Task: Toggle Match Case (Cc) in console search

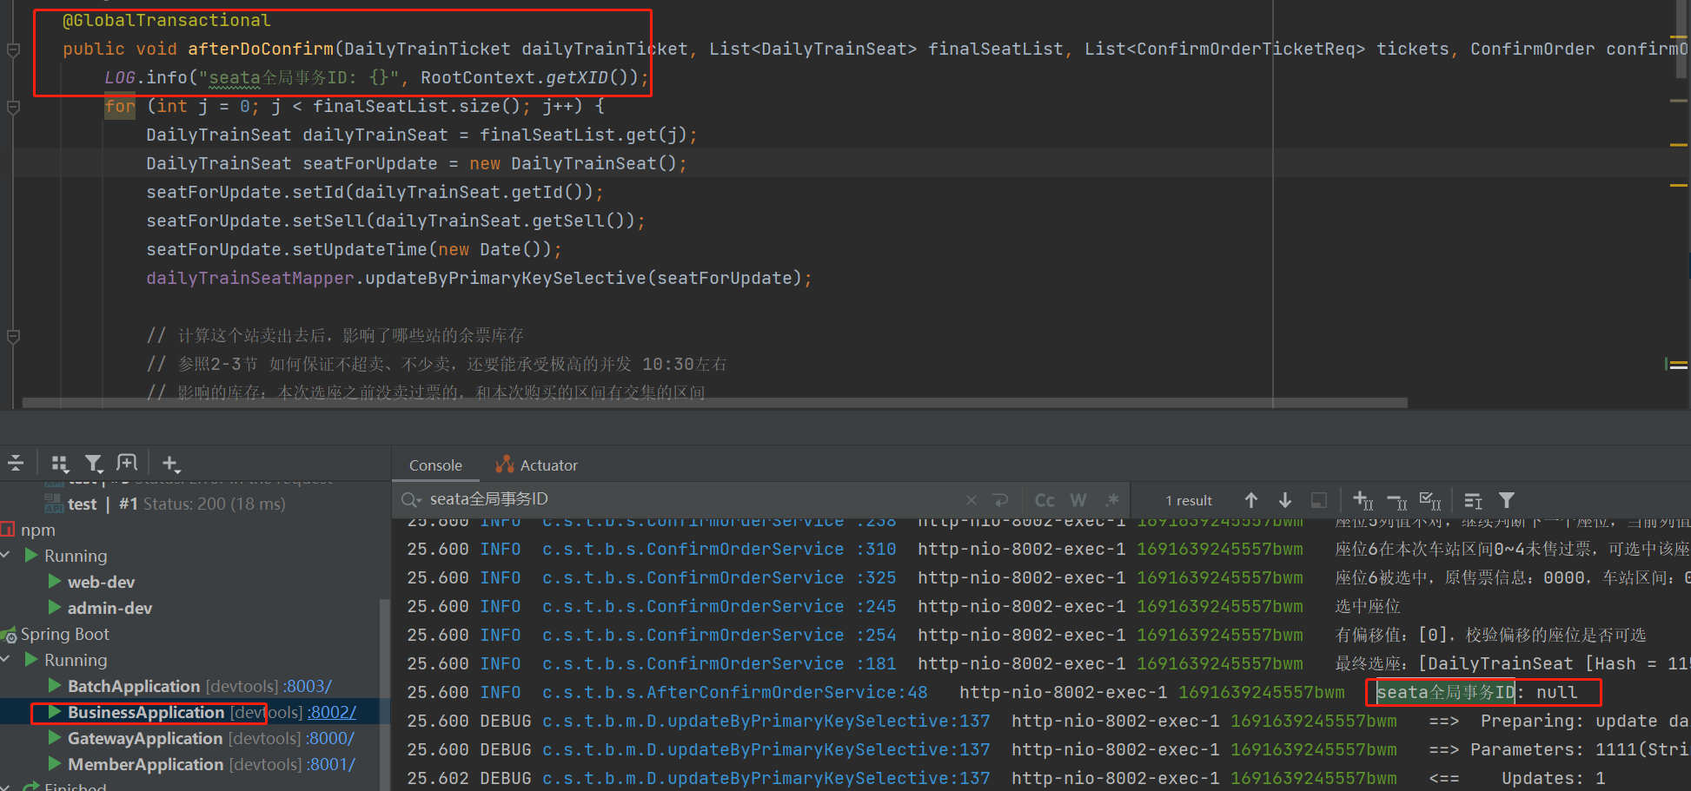Action: 1044,500
